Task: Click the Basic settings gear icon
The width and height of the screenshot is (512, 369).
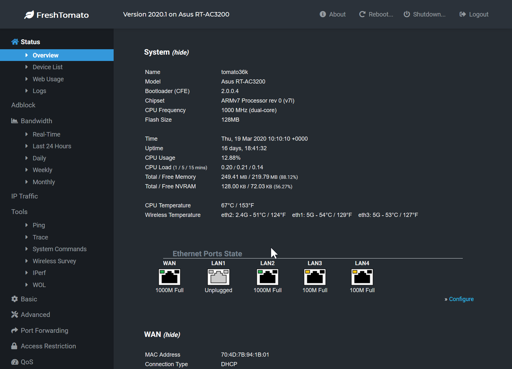Action: pos(14,299)
